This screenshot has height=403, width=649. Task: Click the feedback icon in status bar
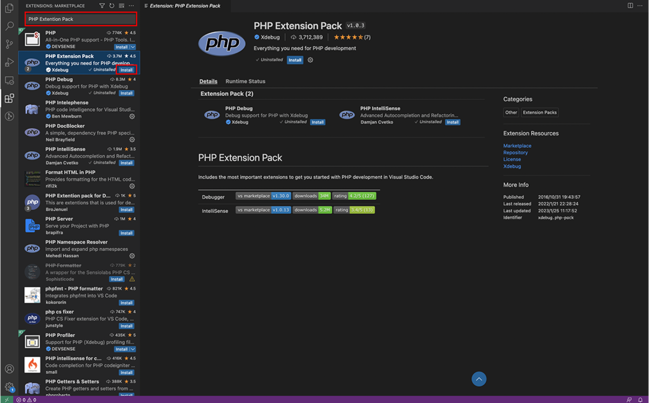(629, 399)
